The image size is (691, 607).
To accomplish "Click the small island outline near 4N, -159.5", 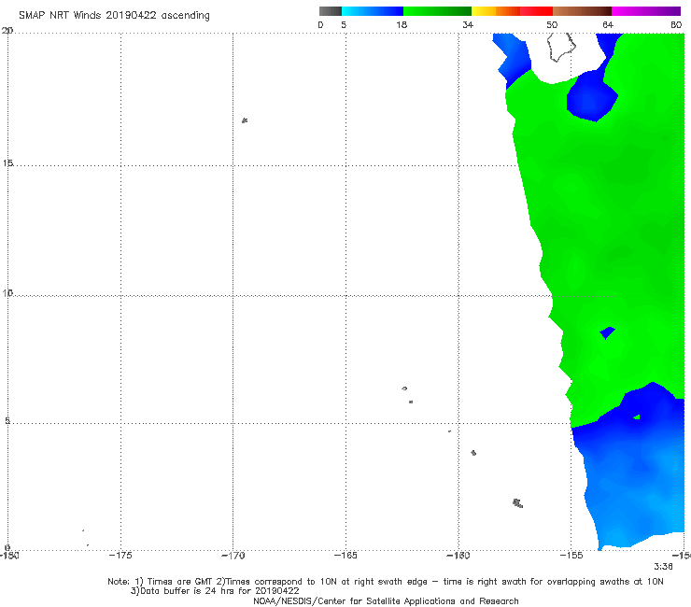I will click(473, 453).
